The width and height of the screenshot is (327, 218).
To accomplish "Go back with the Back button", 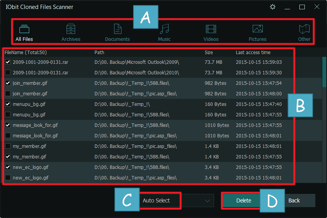I will 294,200.
